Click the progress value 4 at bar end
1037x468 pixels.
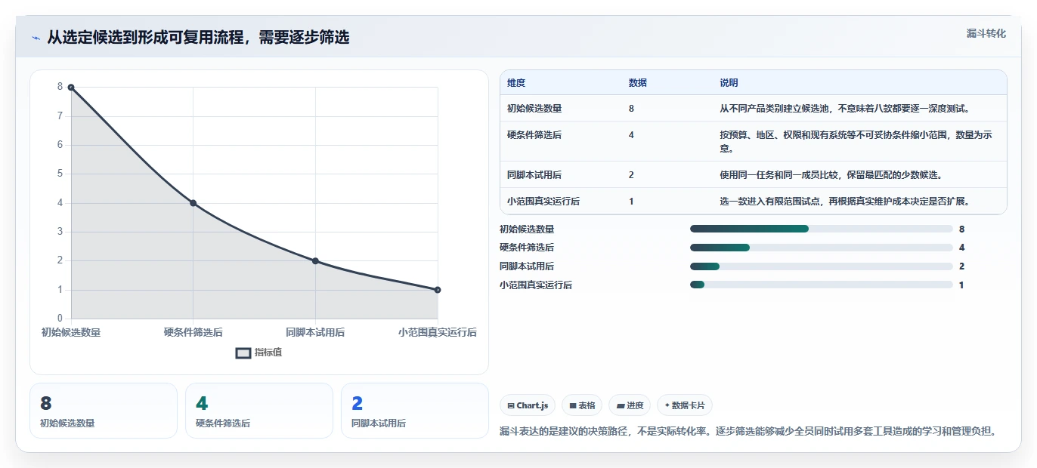coord(961,248)
